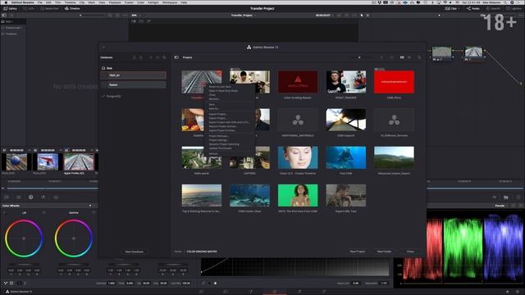Open the woman's face close-up project thumbnail
This screenshot has width=525, height=295.
tap(298, 157)
